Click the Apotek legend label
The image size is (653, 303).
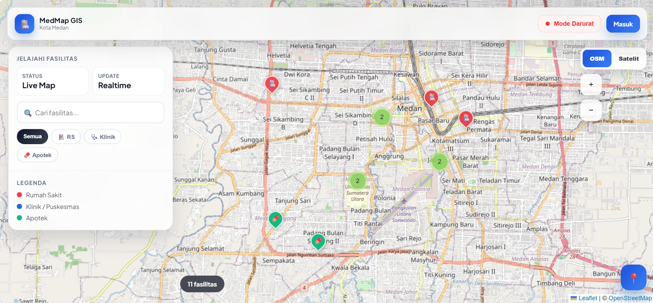coord(37,218)
